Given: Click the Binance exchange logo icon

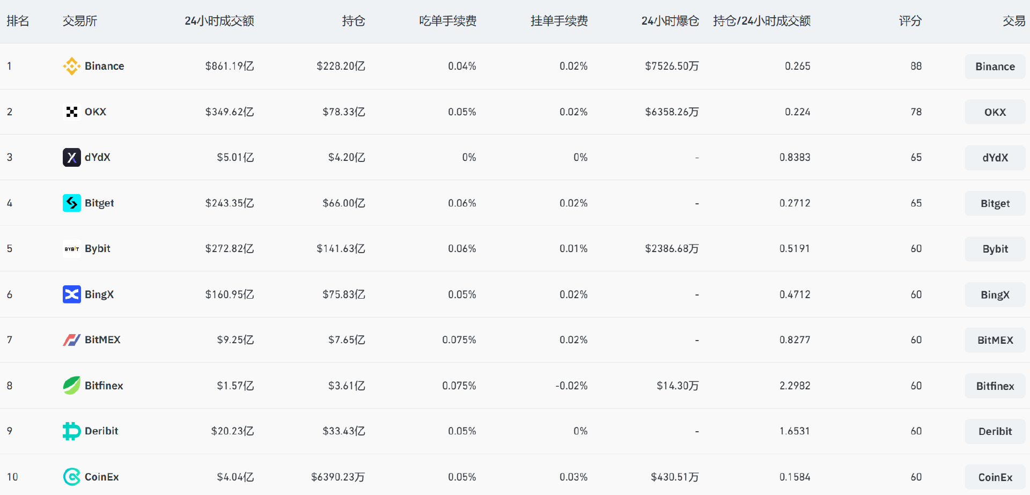Looking at the screenshot, I should point(71,66).
